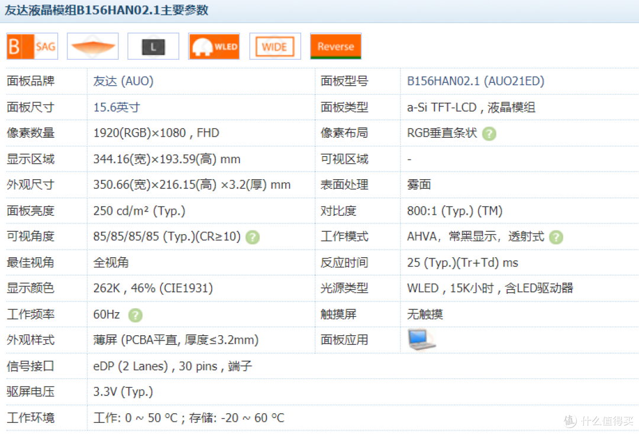Click the 表面处理 row label
The image size is (639, 434).
344,185
